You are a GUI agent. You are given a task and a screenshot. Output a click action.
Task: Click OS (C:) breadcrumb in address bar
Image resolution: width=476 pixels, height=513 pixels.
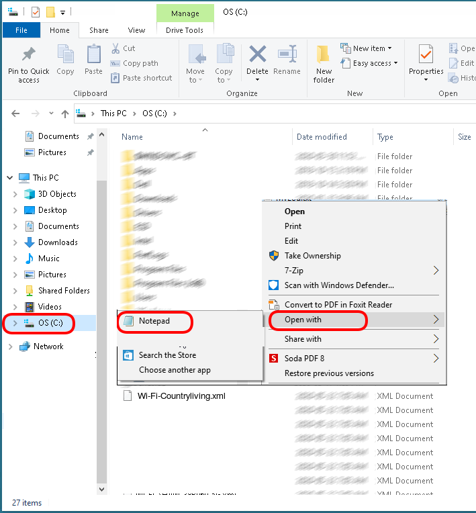pos(154,113)
